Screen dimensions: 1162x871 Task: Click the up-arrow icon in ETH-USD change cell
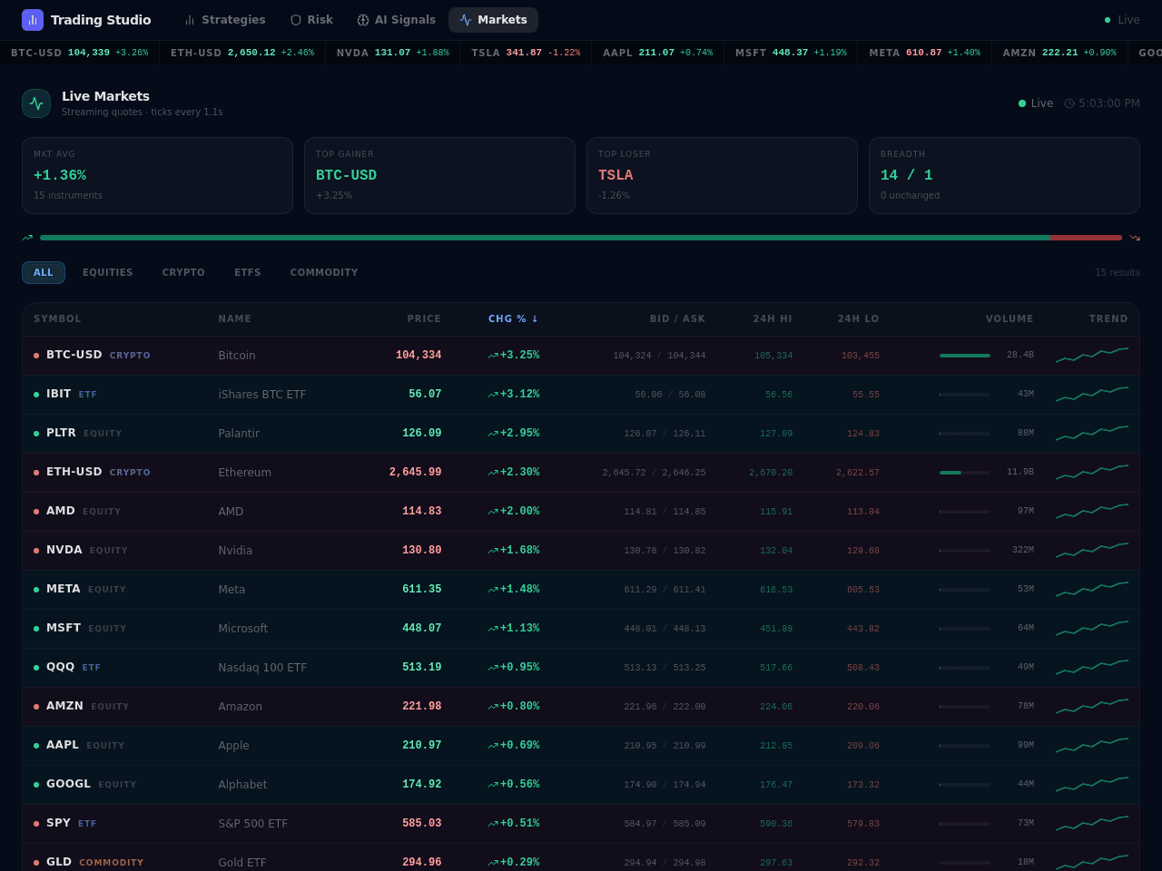click(x=493, y=473)
